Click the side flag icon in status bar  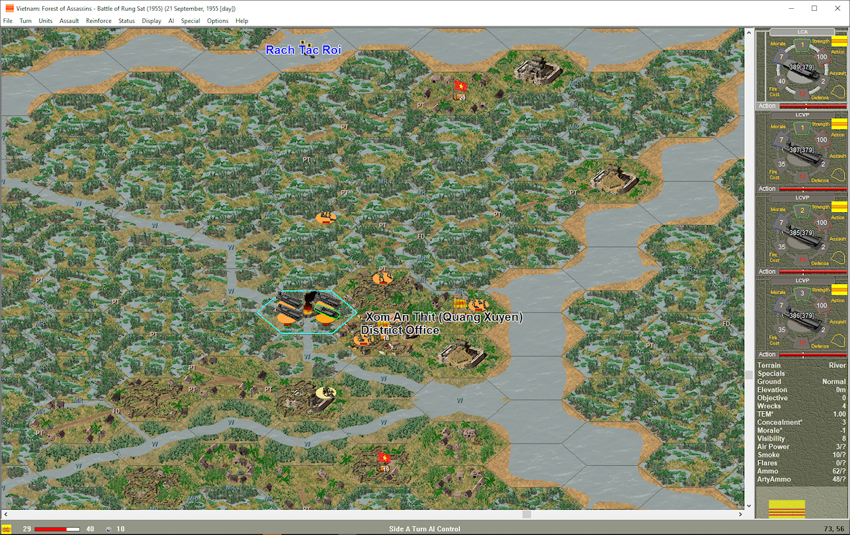(x=7, y=529)
